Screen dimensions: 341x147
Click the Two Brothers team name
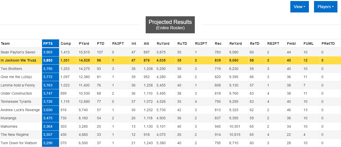coord(11,69)
